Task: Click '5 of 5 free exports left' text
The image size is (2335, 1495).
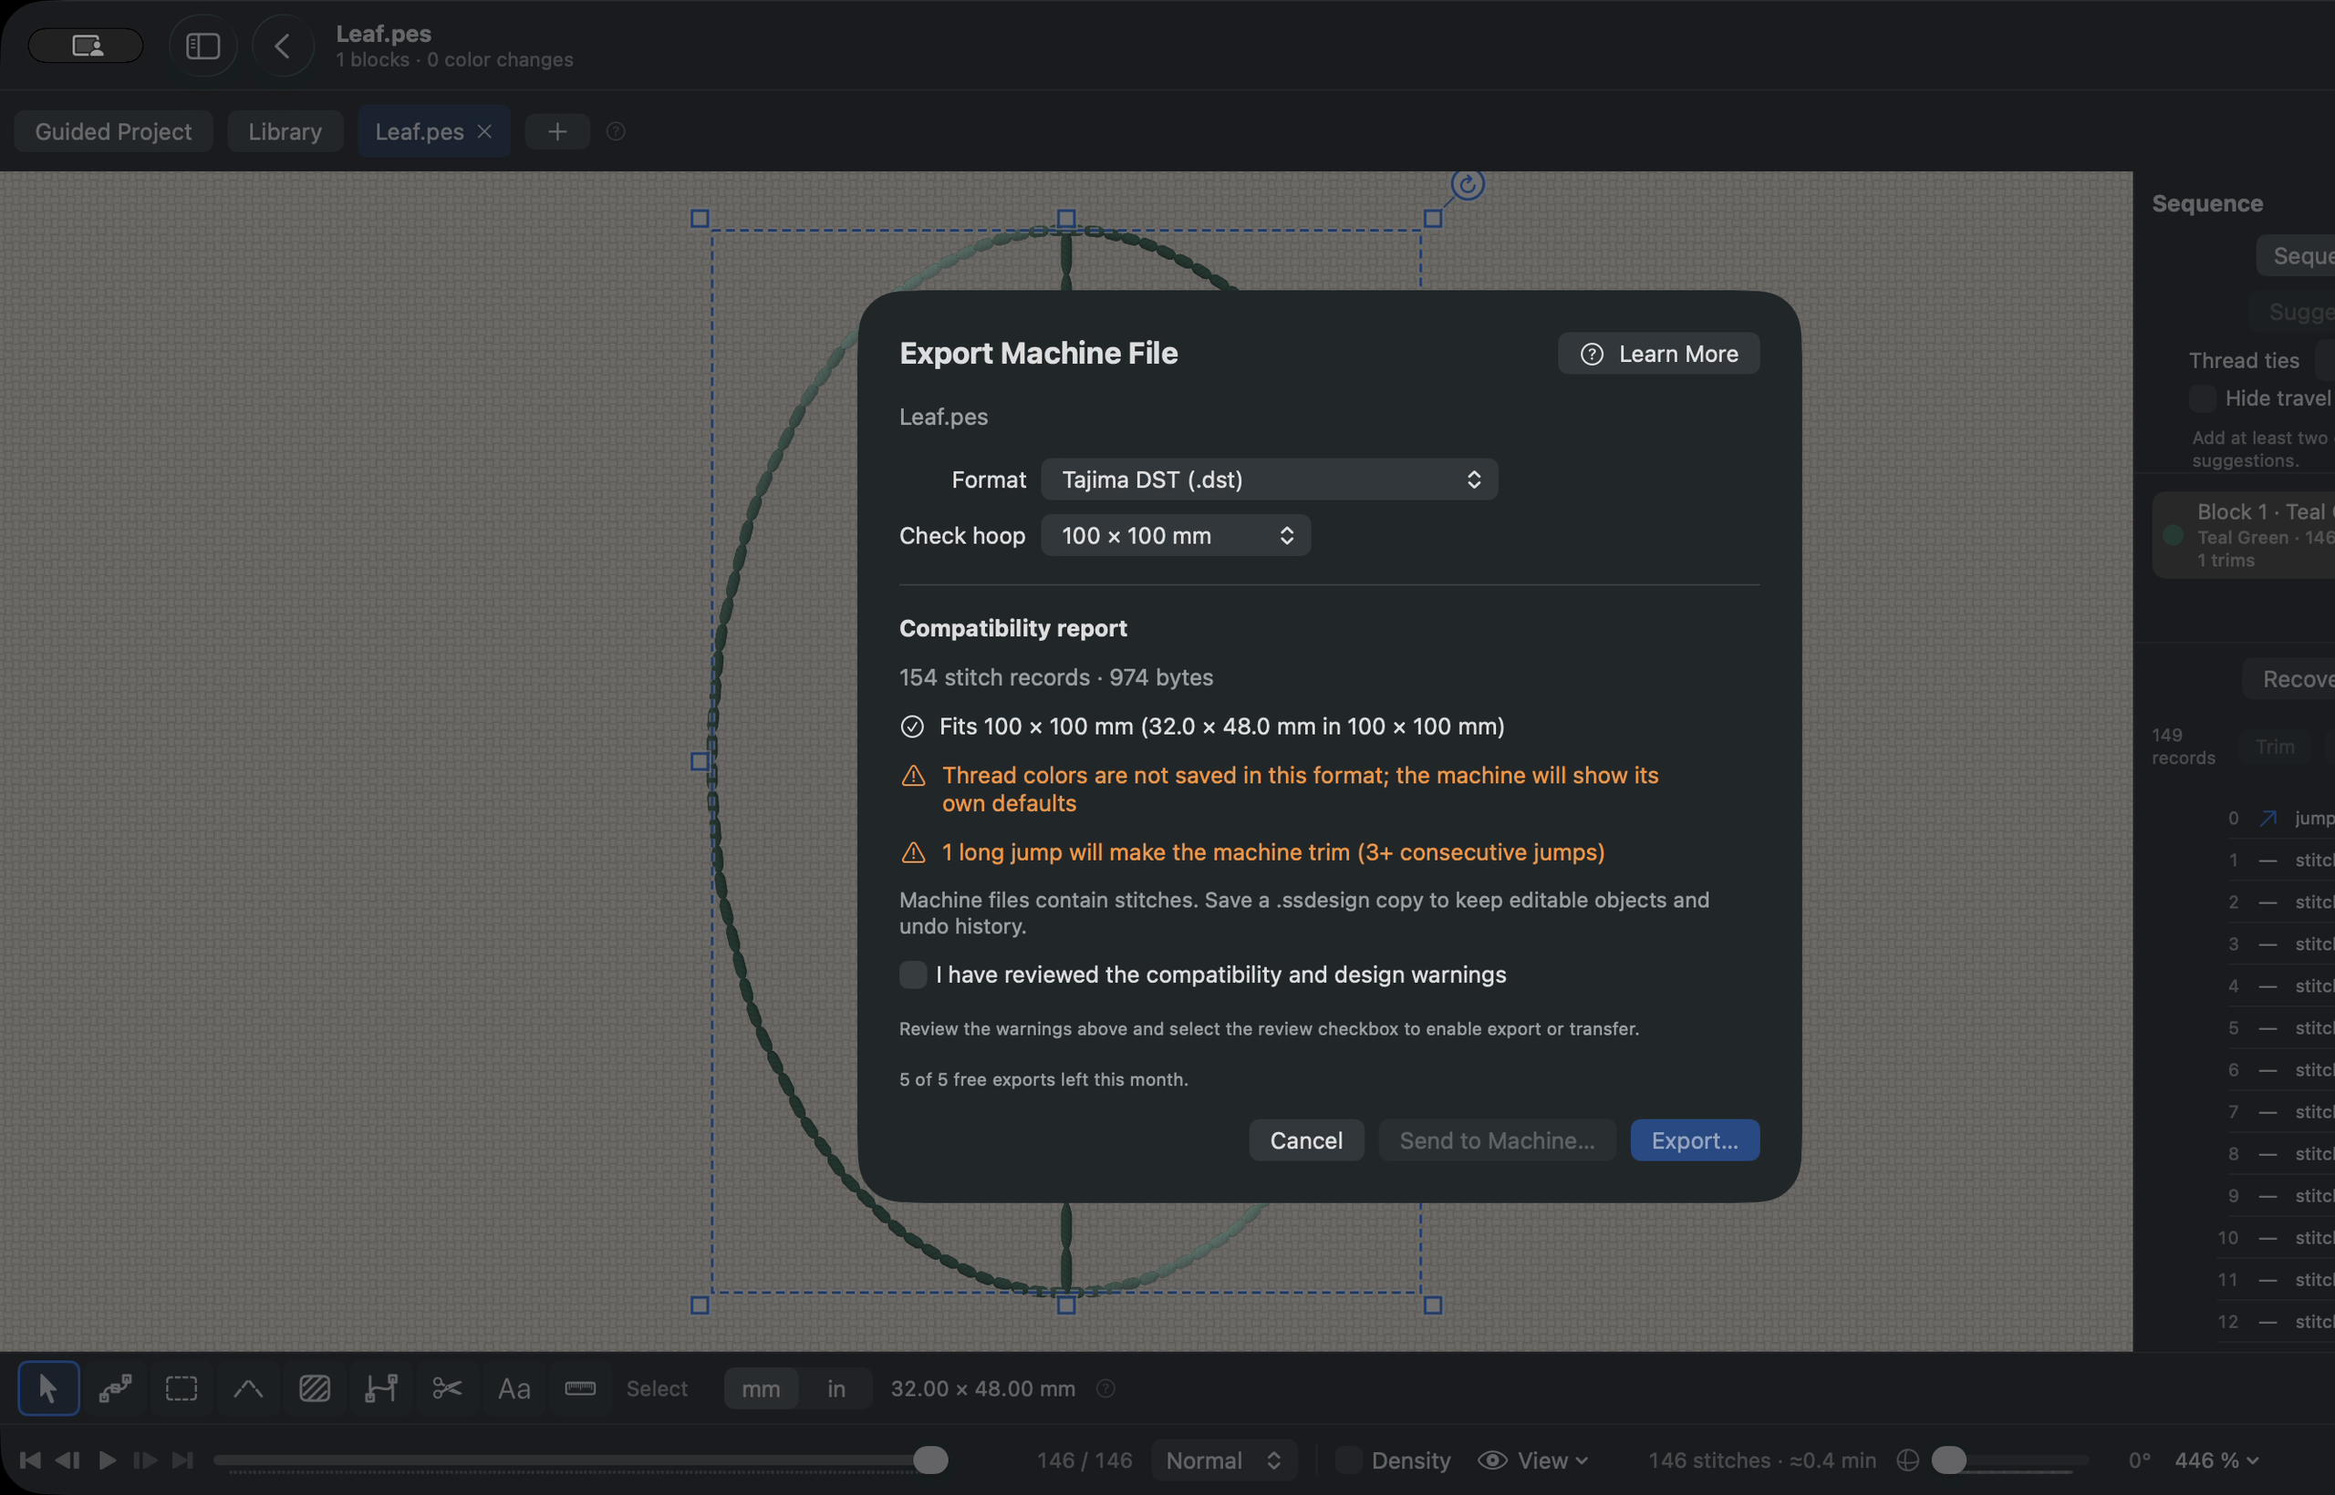Action: [x=1043, y=1079]
